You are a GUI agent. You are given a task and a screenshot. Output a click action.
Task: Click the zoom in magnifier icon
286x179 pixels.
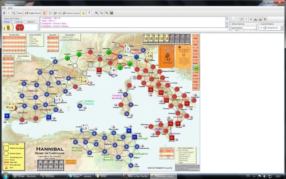[x=96, y=13]
